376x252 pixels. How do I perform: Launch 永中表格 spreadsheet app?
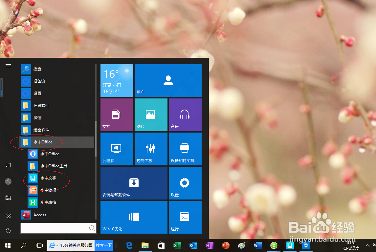(x=61, y=202)
